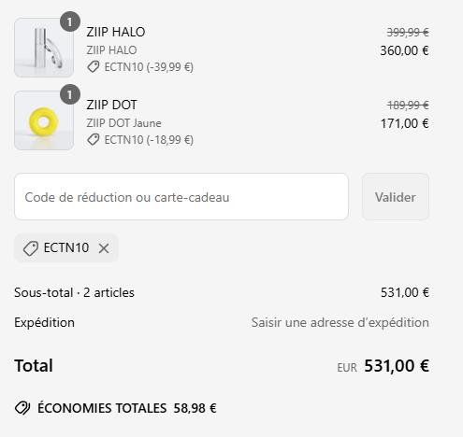463x437 pixels.
Task: Click the Économies totales tag icon
Action: pos(22,408)
